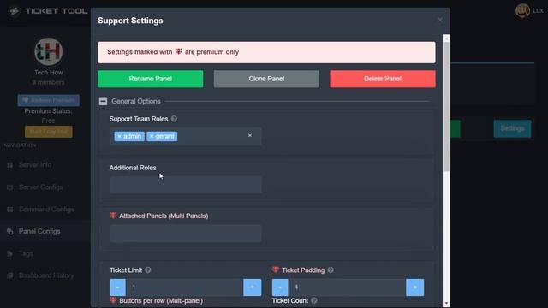Viewport: 548px width, 308px height.
Task: Click premium heart icon beside Ticket Padding
Action: coord(276,269)
